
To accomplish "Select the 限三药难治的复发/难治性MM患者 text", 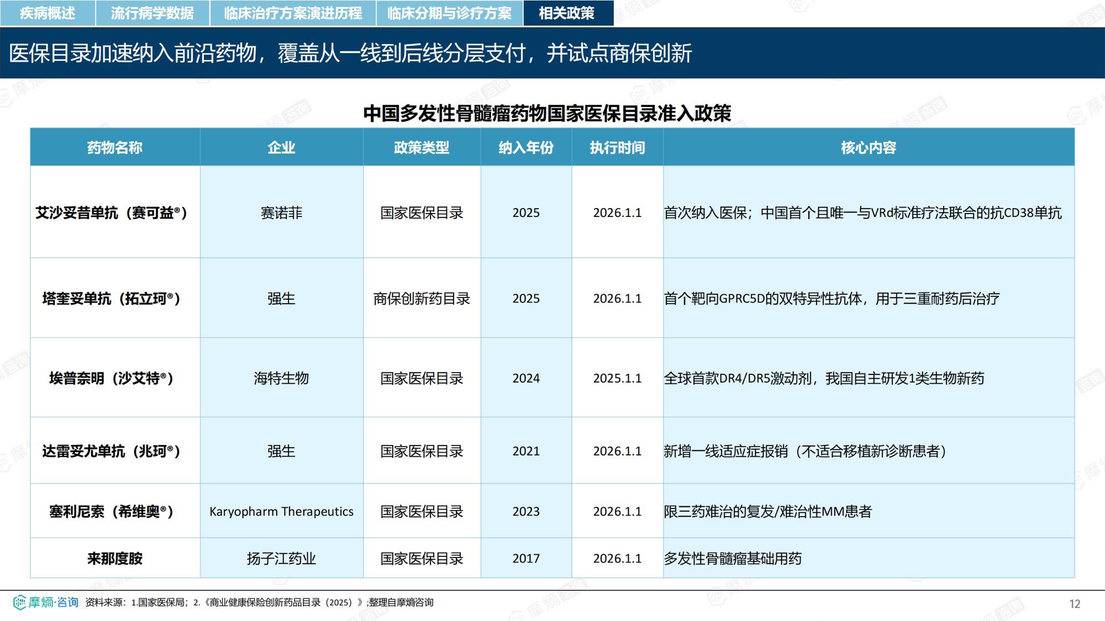I will [768, 512].
